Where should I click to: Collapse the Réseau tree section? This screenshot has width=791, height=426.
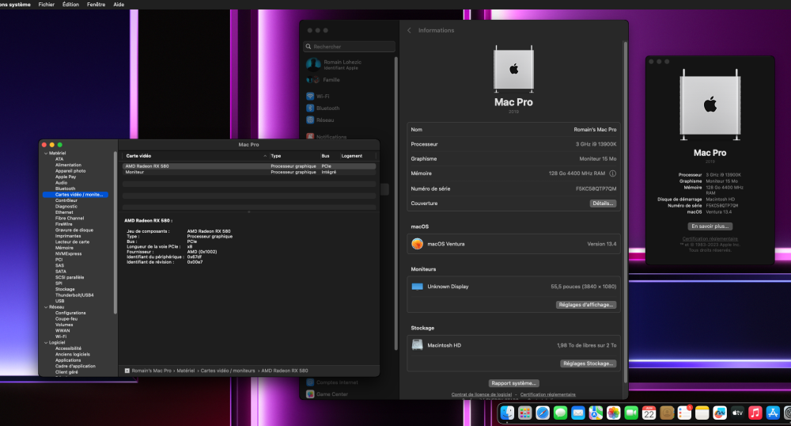pyautogui.click(x=46, y=307)
